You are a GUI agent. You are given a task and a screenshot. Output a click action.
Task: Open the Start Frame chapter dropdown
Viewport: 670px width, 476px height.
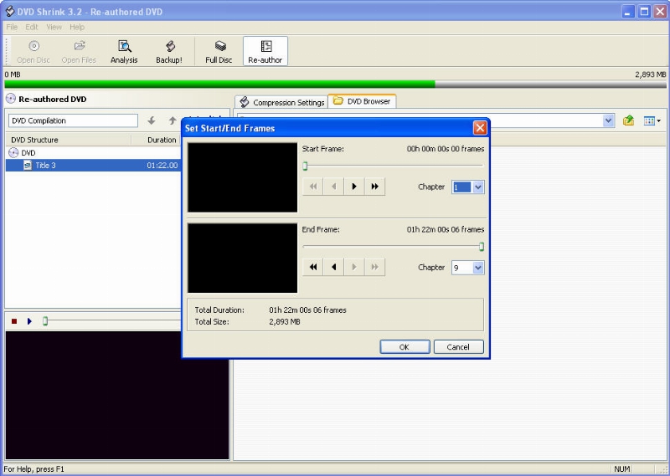(x=478, y=187)
